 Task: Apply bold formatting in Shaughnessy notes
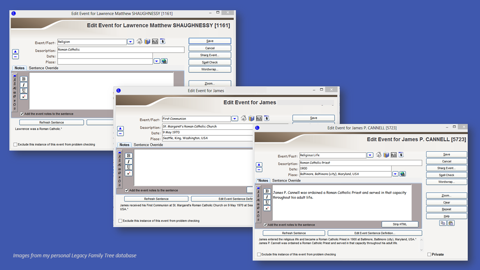pyautogui.click(x=24, y=79)
